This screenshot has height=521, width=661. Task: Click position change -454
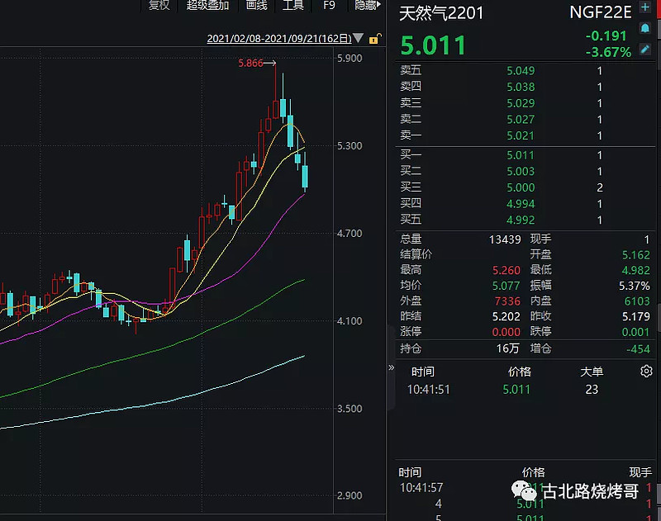638,349
